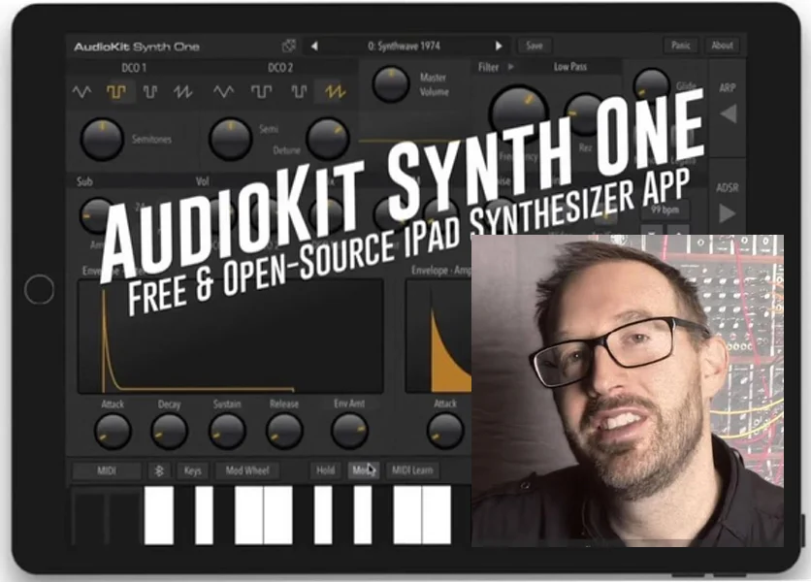
Task: Click the Panic button
Action: (681, 46)
